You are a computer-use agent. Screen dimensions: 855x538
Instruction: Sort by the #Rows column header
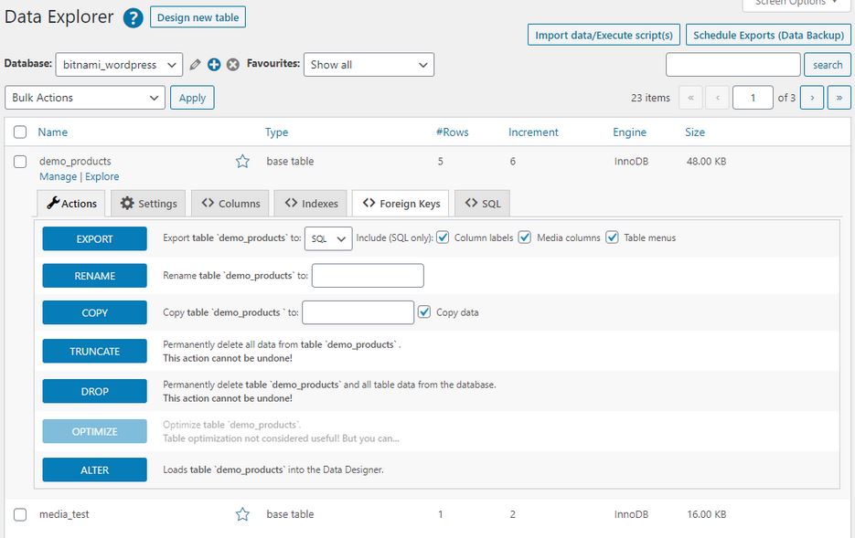click(x=452, y=132)
